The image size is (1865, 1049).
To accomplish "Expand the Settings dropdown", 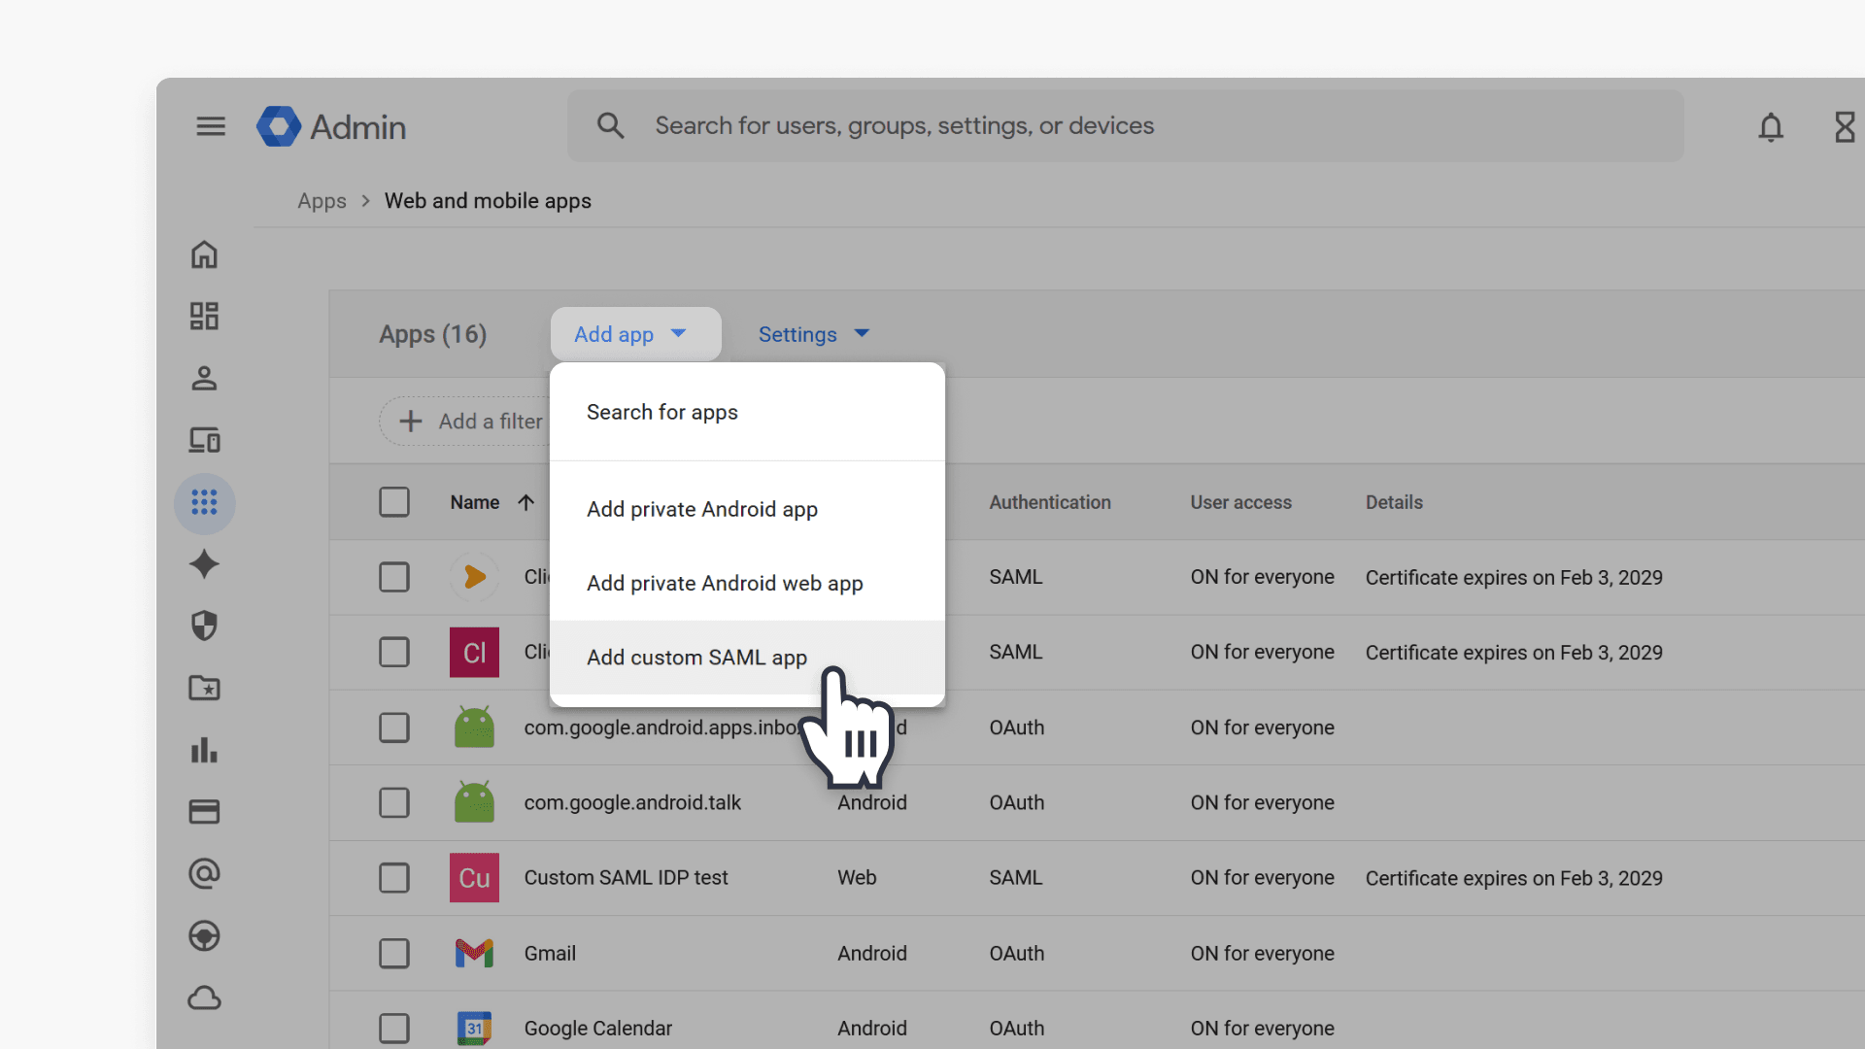I will pos(814,334).
